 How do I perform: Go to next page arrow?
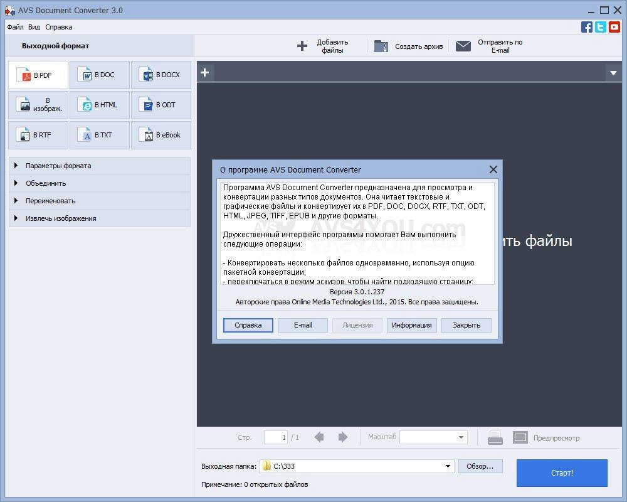[343, 437]
